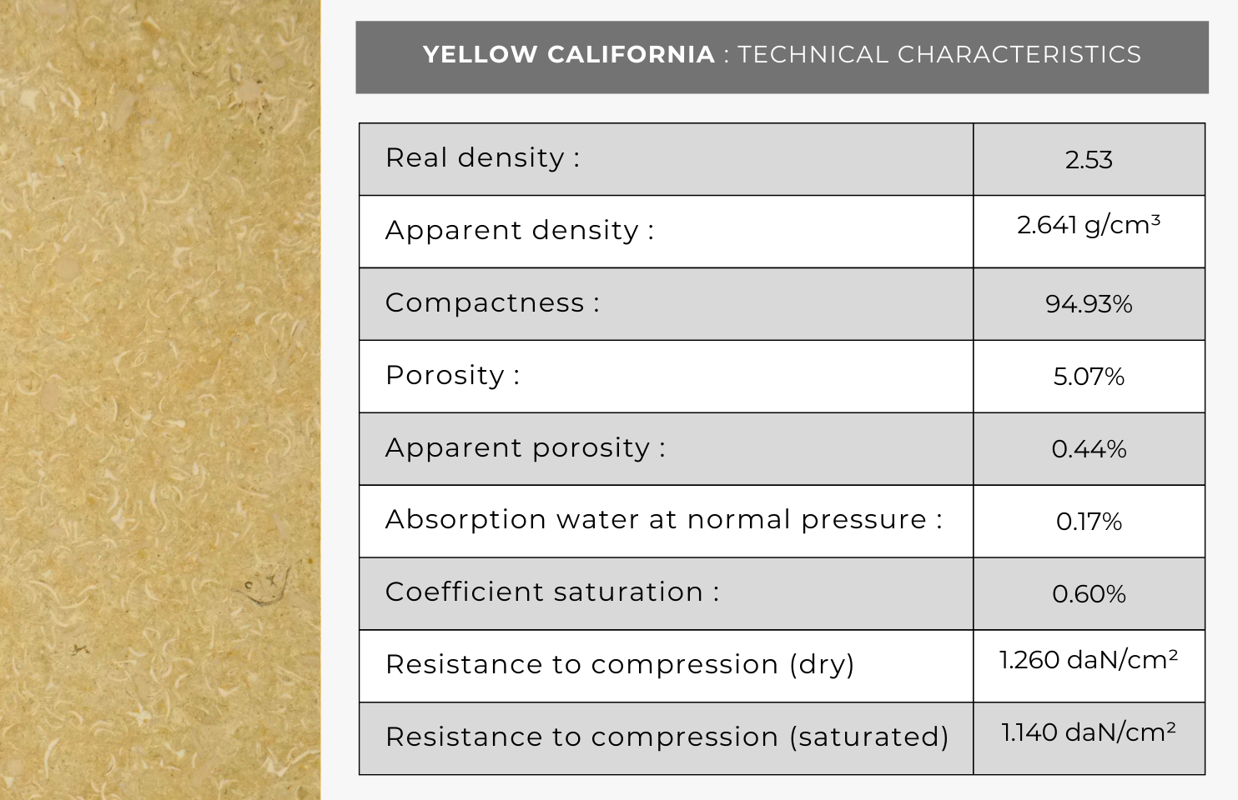Select the 1.140 daN/cm² value
Viewport: 1238px width, 800px height.
coord(1089,732)
